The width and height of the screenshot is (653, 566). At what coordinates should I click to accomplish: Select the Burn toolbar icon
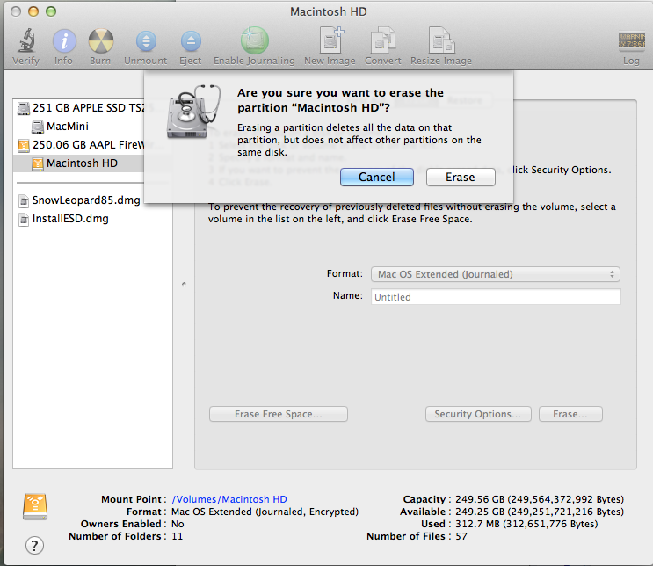(101, 41)
